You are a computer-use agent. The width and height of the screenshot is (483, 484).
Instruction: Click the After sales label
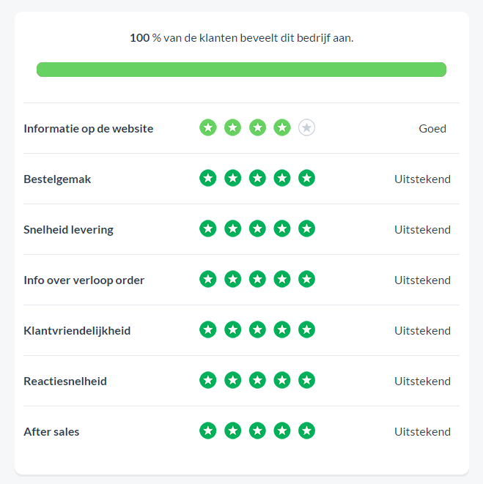pyautogui.click(x=51, y=432)
